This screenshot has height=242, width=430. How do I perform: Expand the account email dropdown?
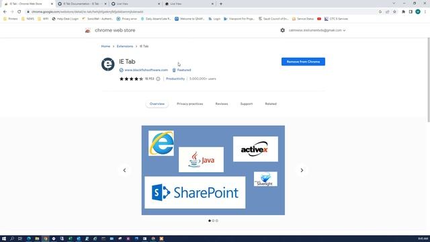tap(344, 30)
